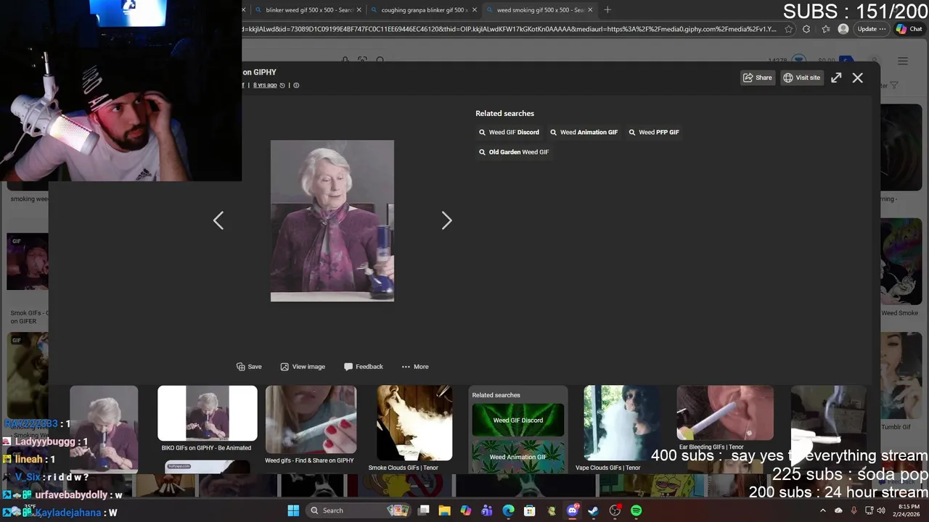Open browser extensions icon
The image size is (929, 522).
coord(806,29)
